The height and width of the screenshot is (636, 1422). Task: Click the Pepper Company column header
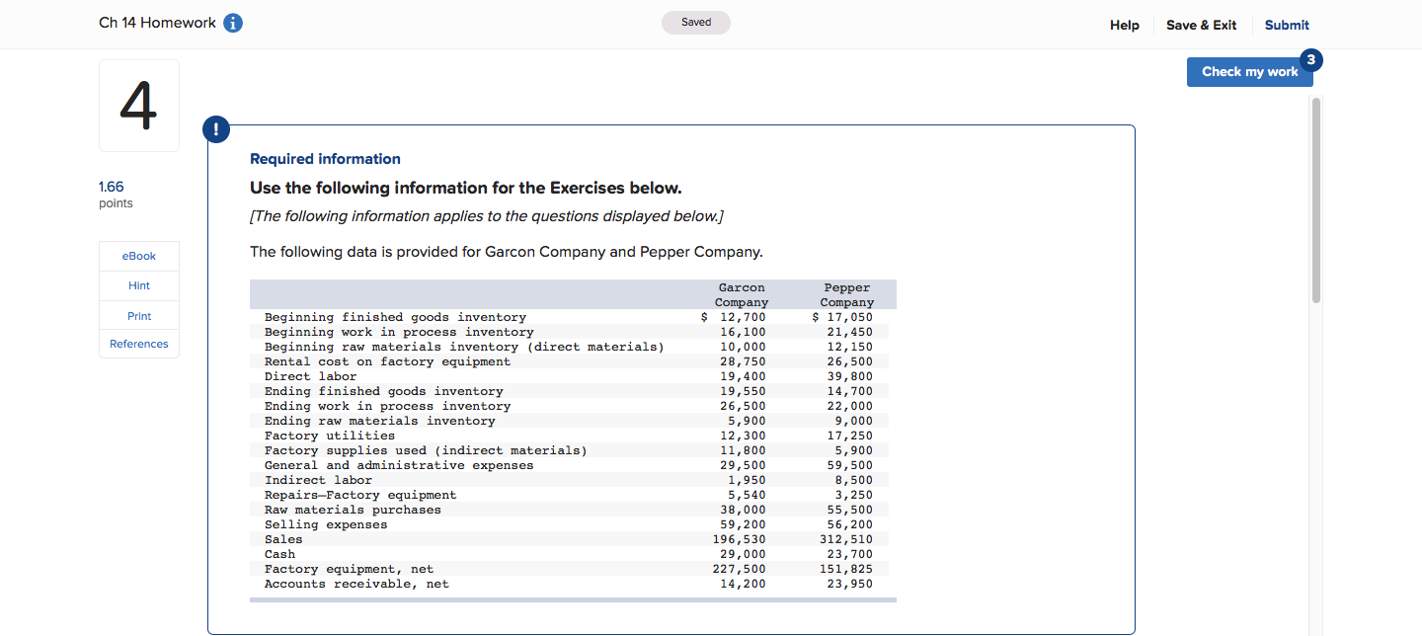[x=846, y=294]
